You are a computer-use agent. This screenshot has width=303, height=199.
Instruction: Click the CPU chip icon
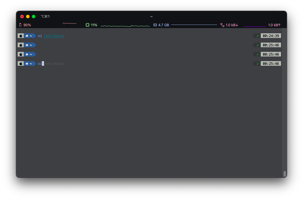87,25
